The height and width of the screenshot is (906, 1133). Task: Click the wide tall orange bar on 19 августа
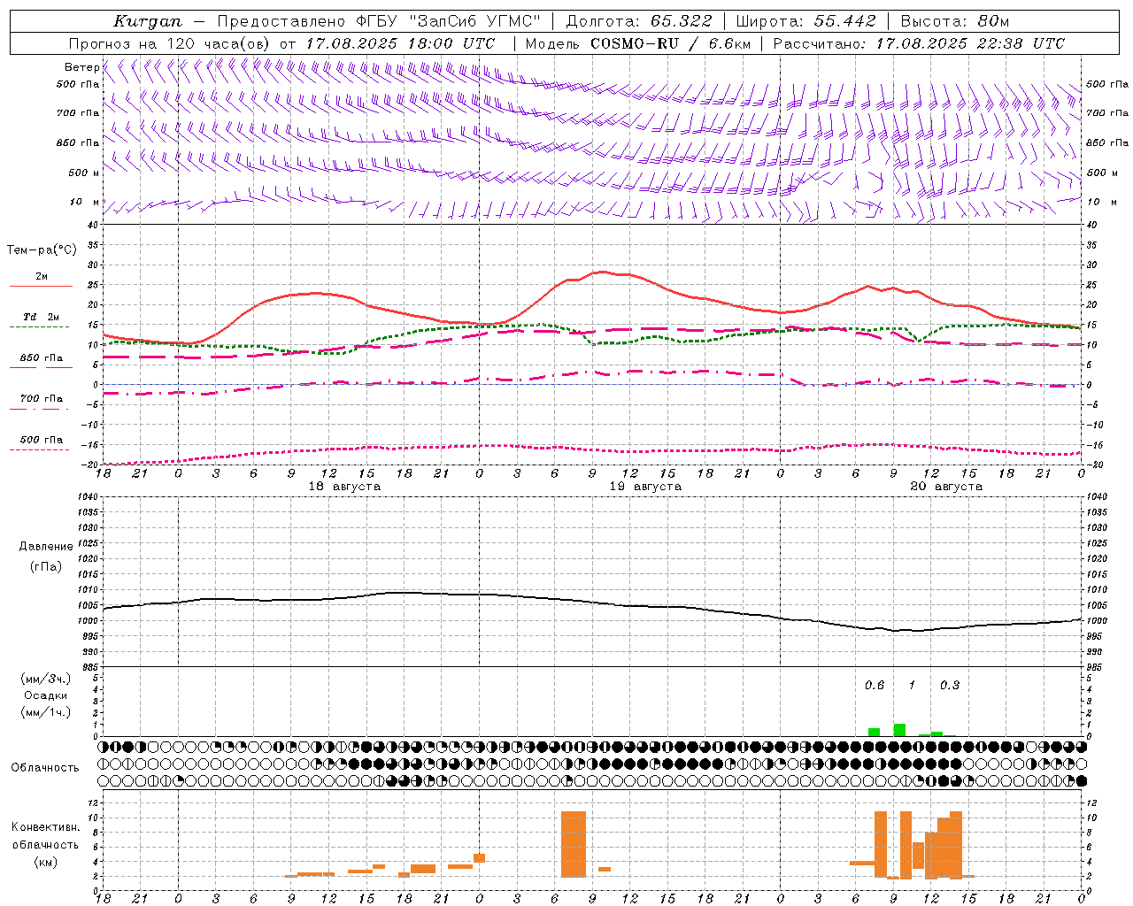click(574, 844)
